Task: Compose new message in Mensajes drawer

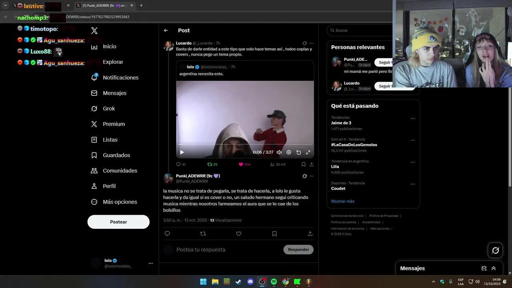Action: tap(484, 268)
